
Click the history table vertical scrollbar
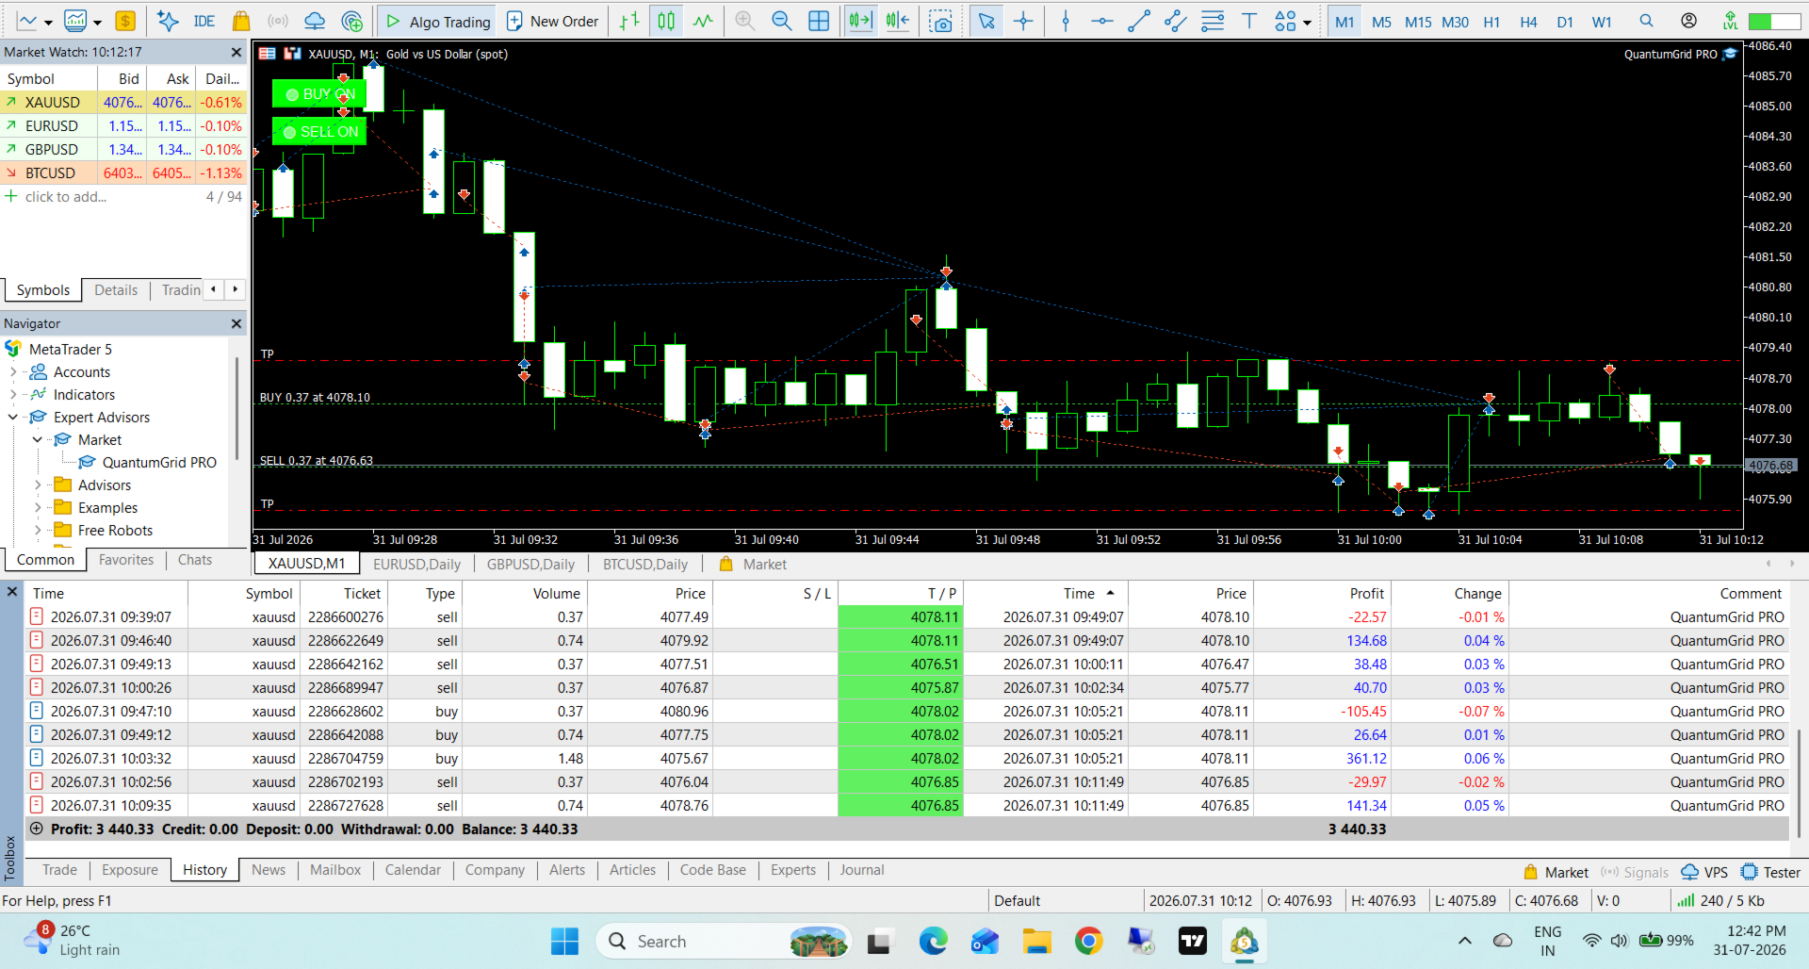[x=1799, y=782]
